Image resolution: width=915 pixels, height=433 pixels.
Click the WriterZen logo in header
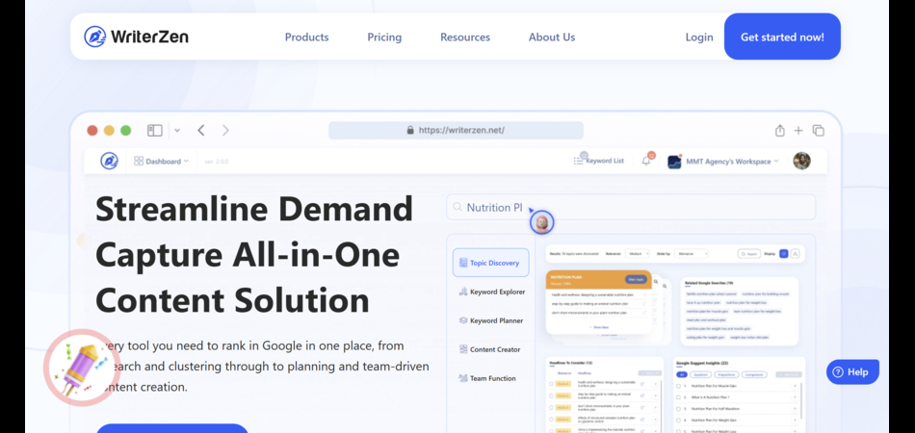(x=136, y=37)
